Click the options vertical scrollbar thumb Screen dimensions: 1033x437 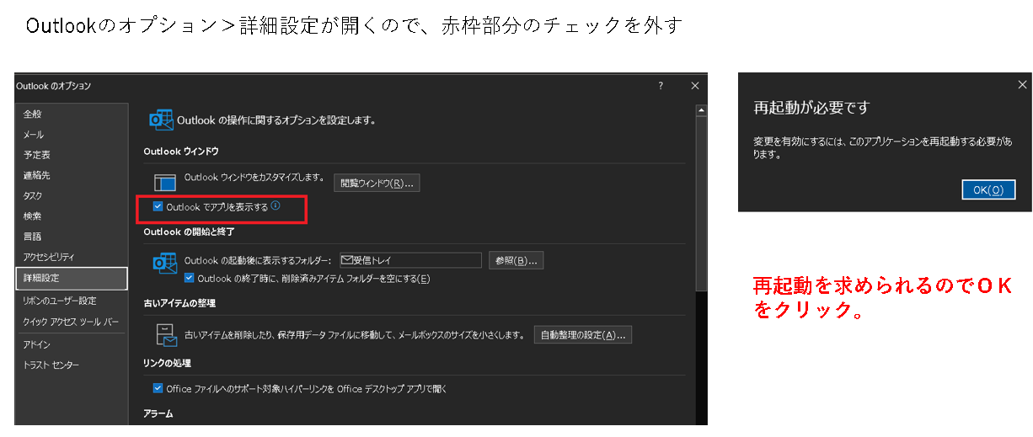click(700, 203)
